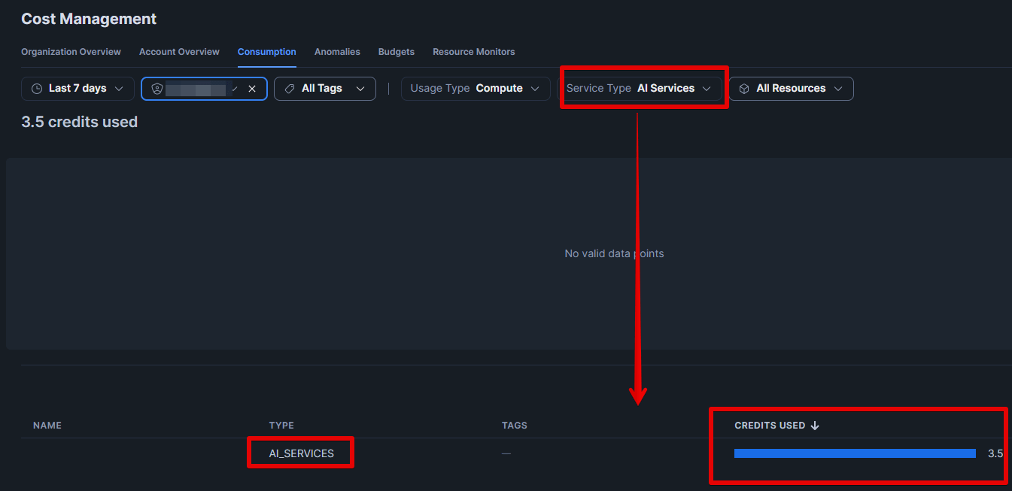Clear the account filter with X icon
1012x491 pixels.
[252, 89]
